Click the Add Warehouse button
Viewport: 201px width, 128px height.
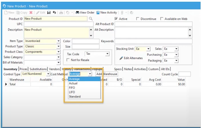106,74
